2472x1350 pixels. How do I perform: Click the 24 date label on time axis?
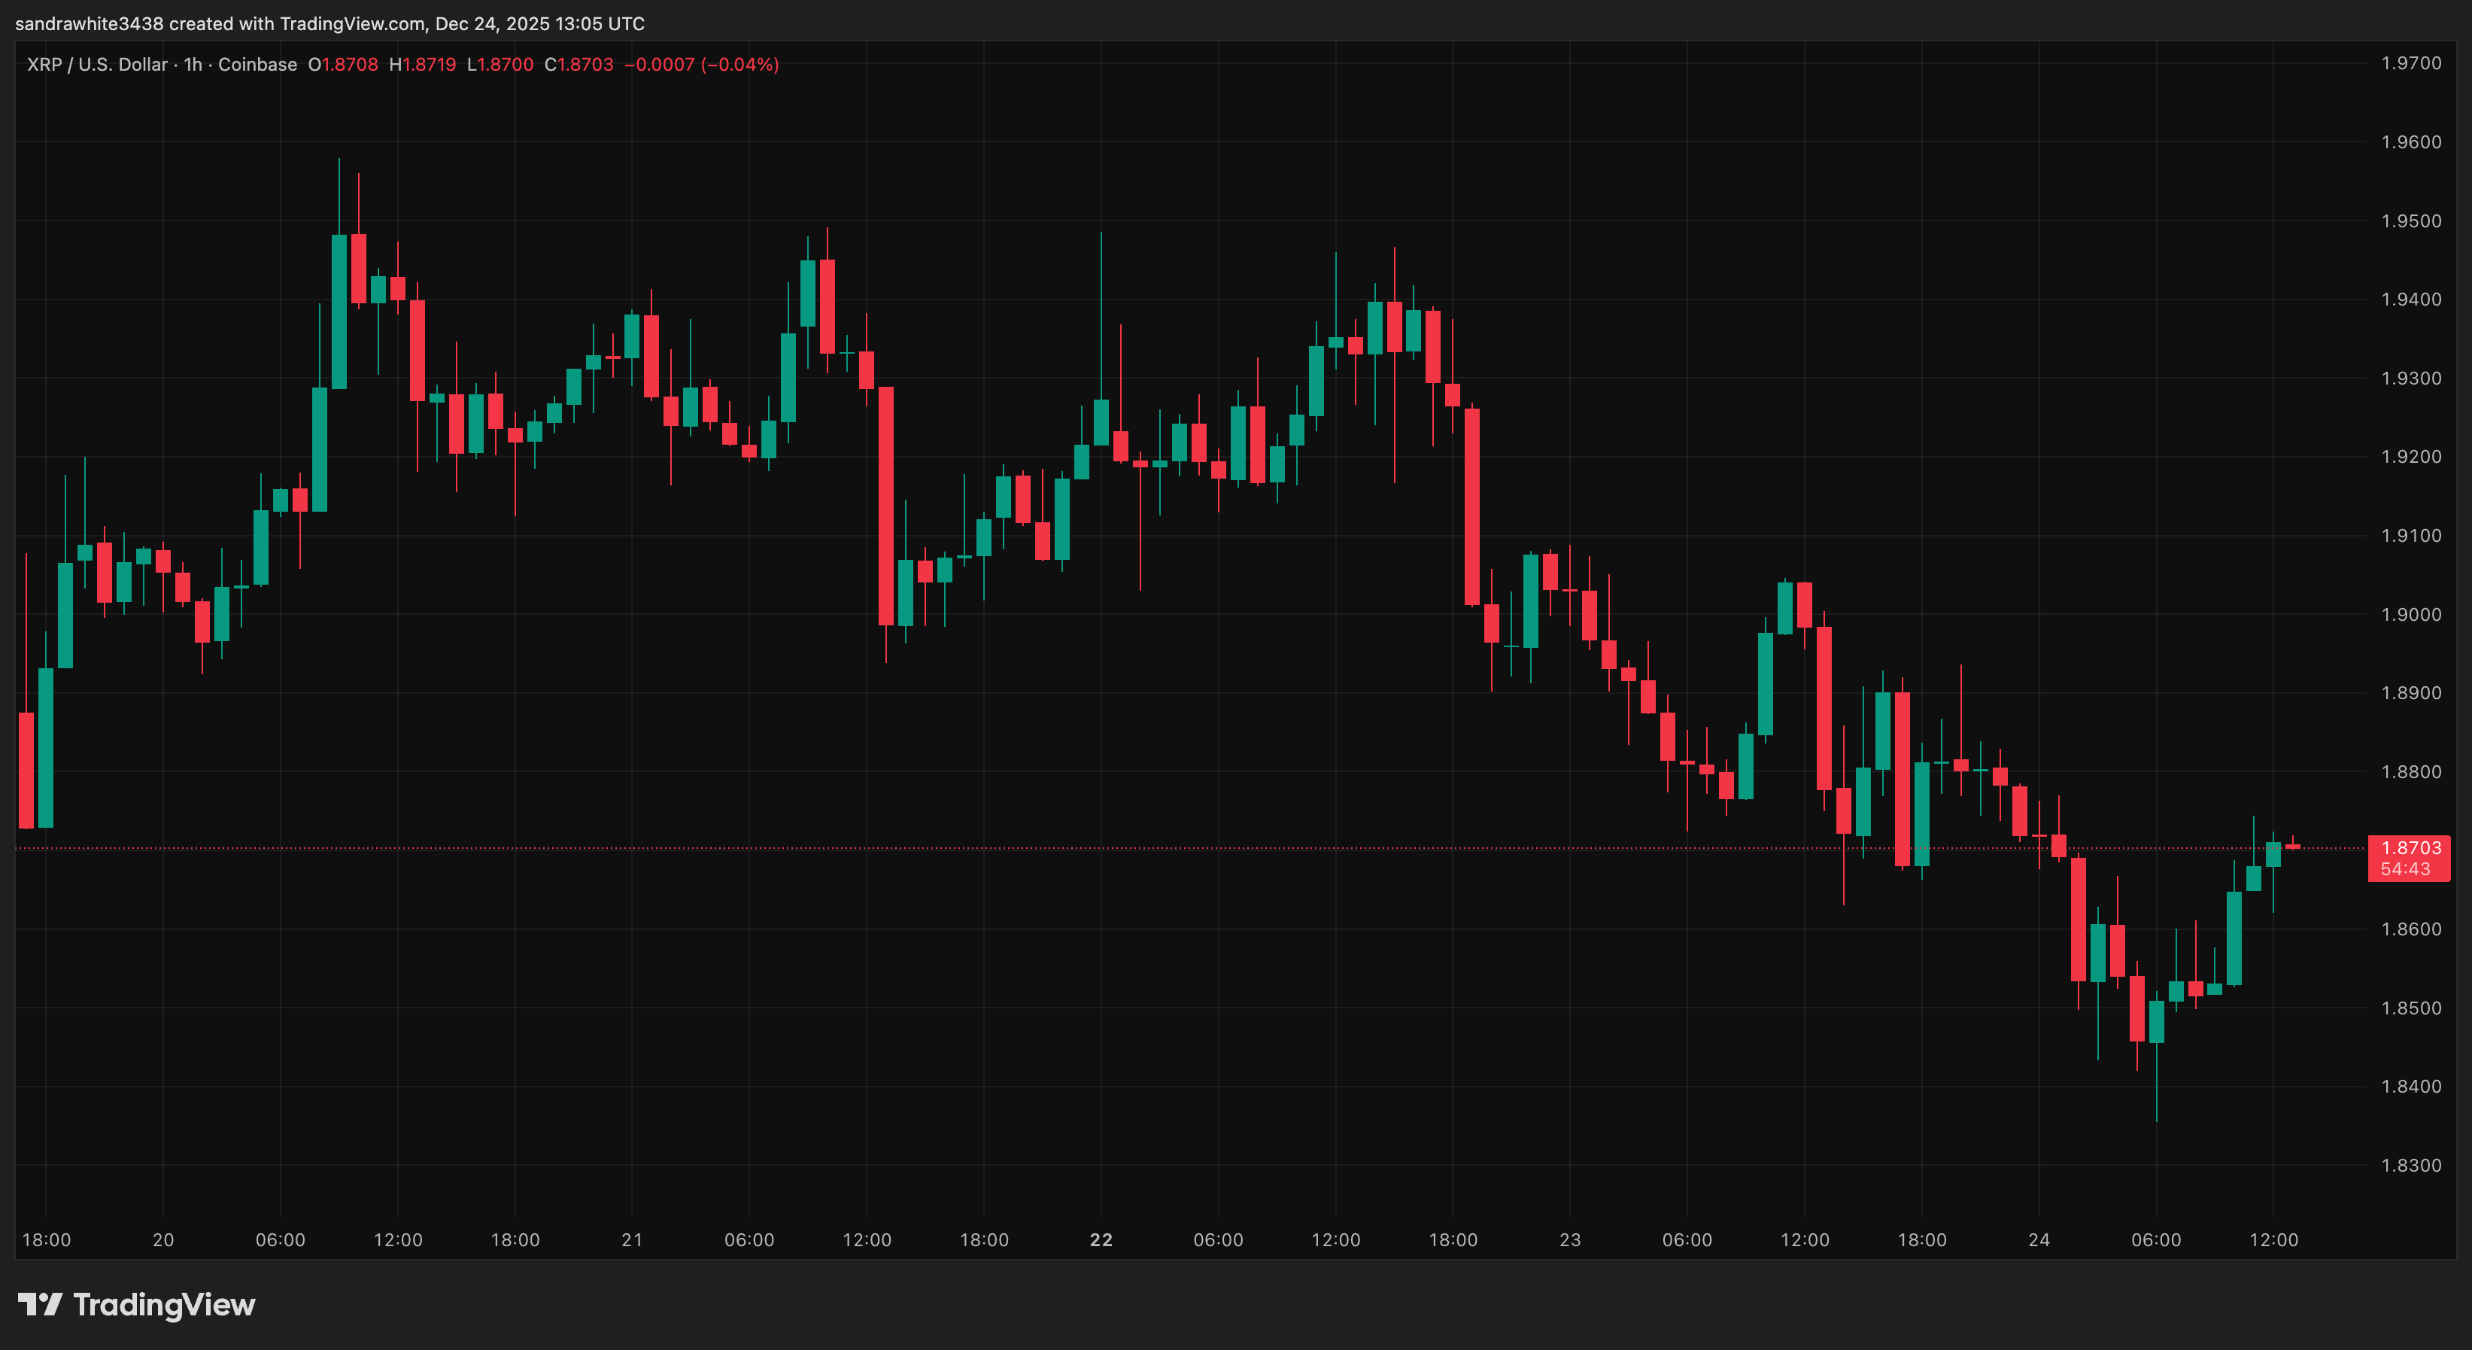(x=2038, y=1239)
